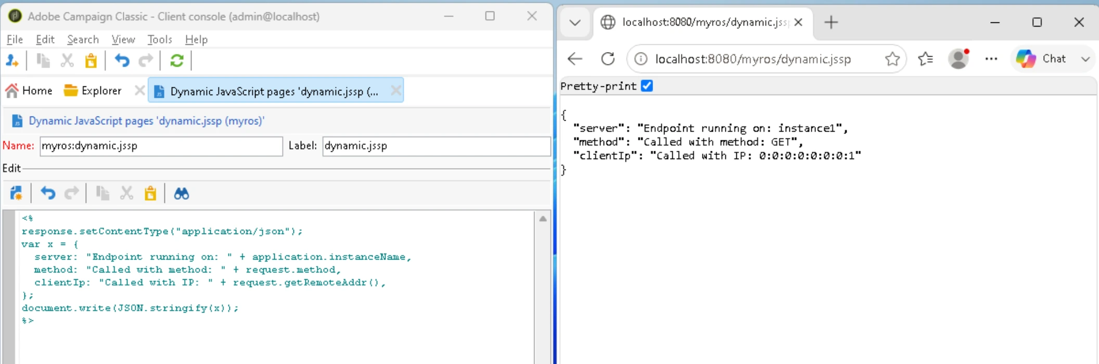
Task: Add page to favorites star icon
Action: (892, 59)
